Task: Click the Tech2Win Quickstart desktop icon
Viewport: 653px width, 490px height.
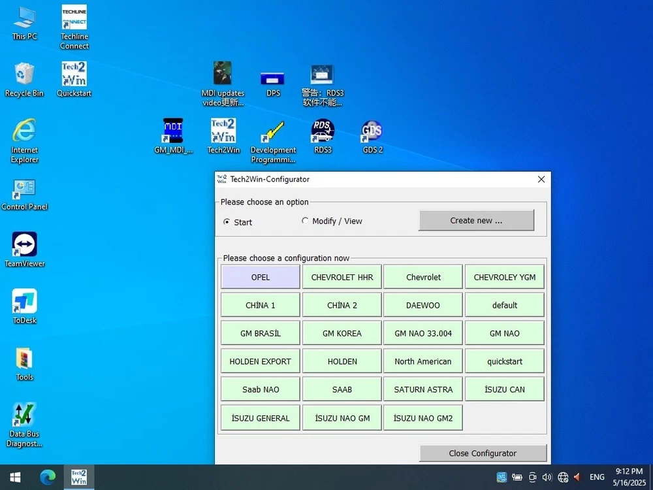Action: click(x=74, y=75)
